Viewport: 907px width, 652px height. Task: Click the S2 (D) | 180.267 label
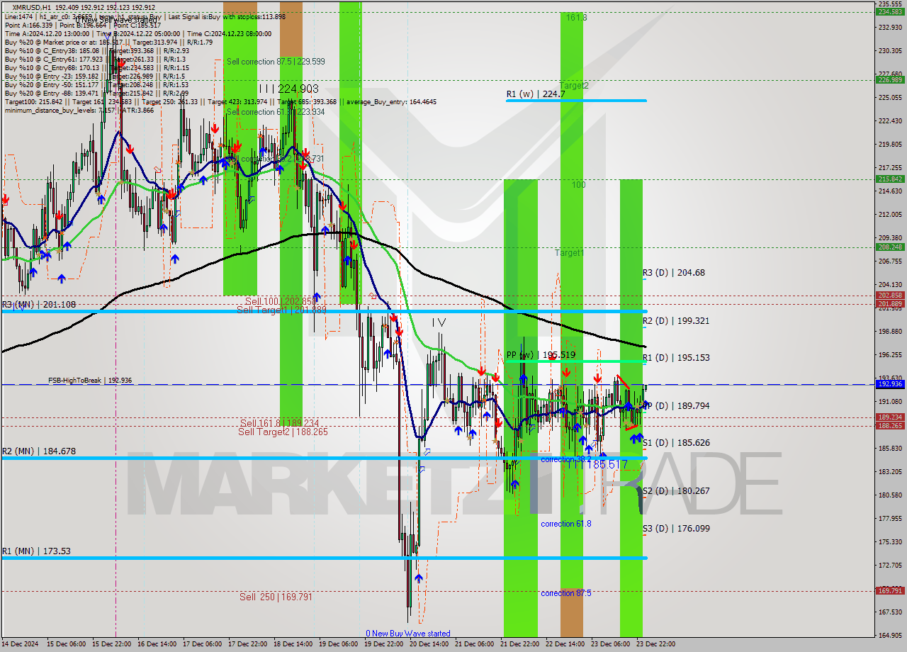coord(675,490)
